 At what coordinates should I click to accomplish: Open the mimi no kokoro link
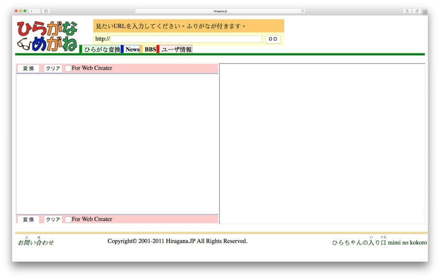tap(407, 242)
